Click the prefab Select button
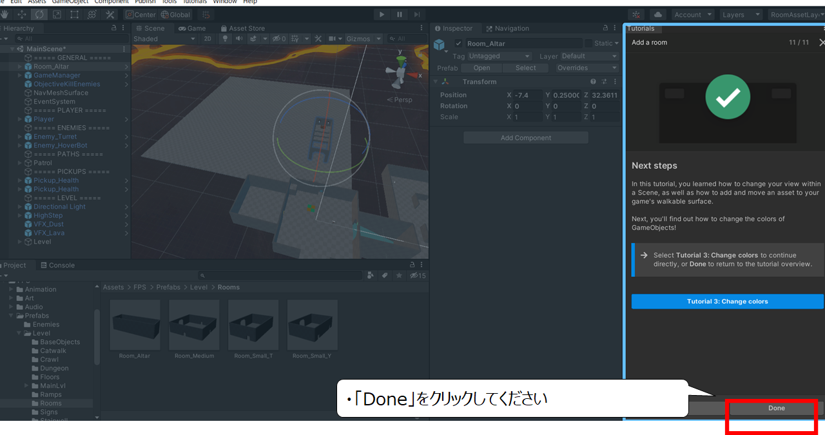825x435 pixels. pos(525,68)
